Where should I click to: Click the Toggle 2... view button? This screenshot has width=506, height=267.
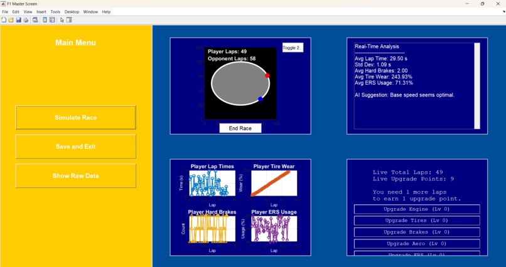(x=293, y=48)
